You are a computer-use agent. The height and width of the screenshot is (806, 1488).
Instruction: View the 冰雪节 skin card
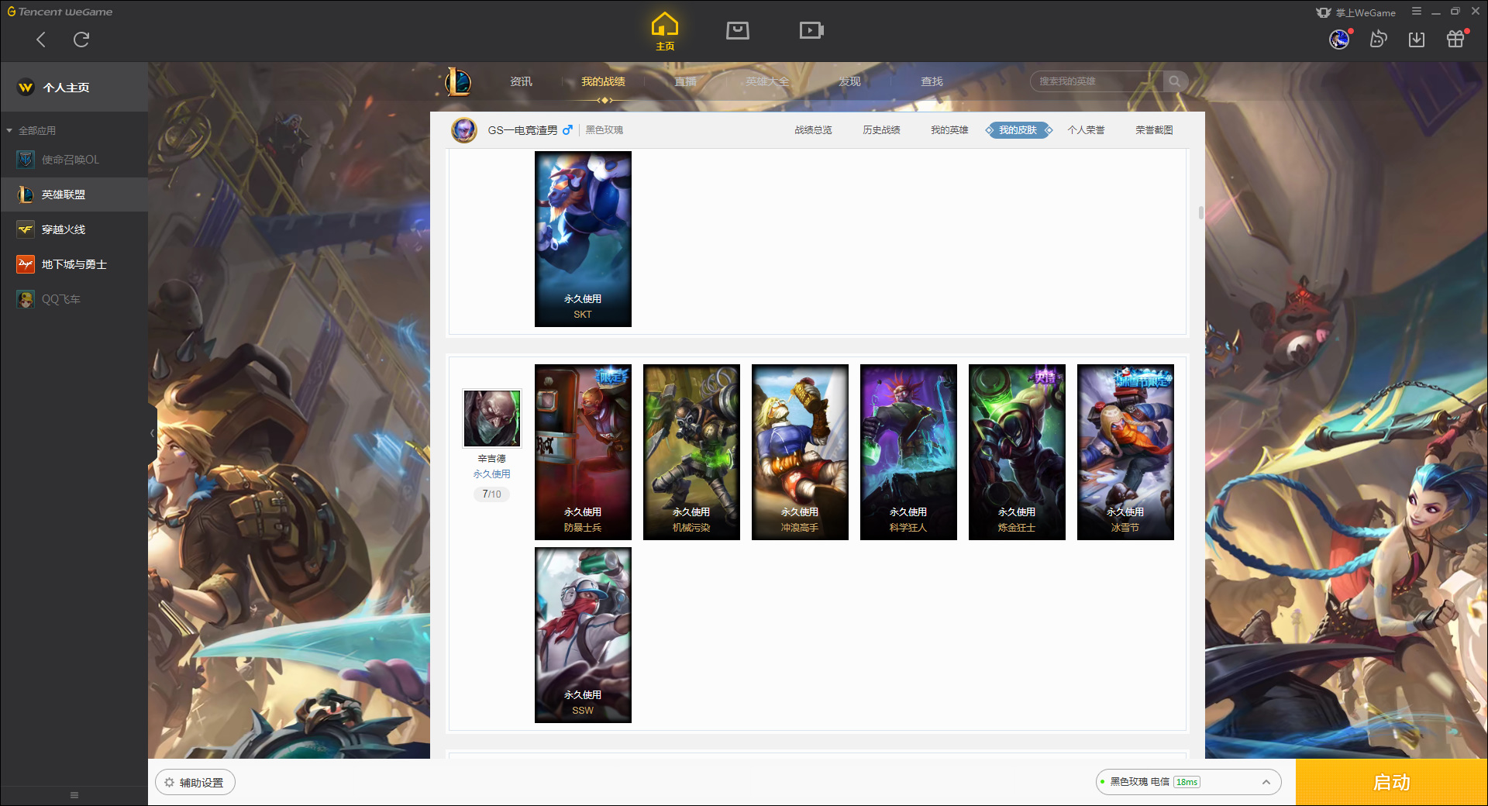pos(1125,452)
